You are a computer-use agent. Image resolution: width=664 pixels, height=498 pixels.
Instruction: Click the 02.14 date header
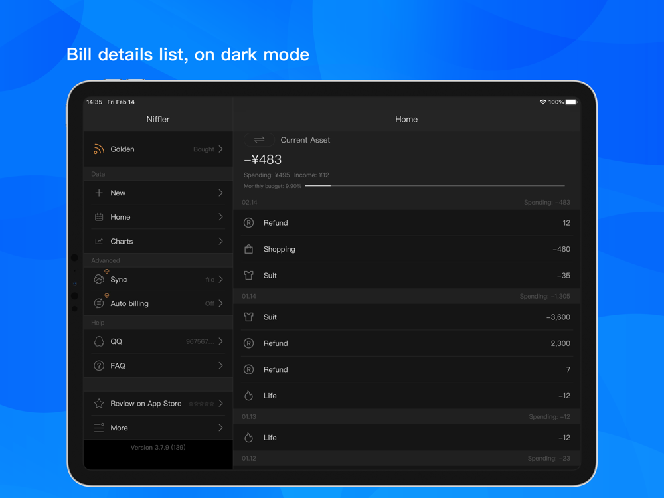250,202
